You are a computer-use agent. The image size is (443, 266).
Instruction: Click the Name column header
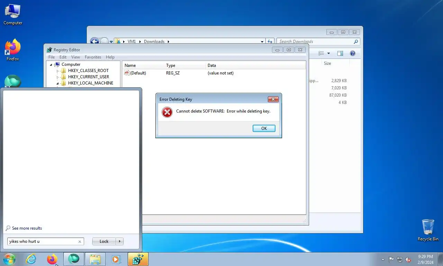143,65
